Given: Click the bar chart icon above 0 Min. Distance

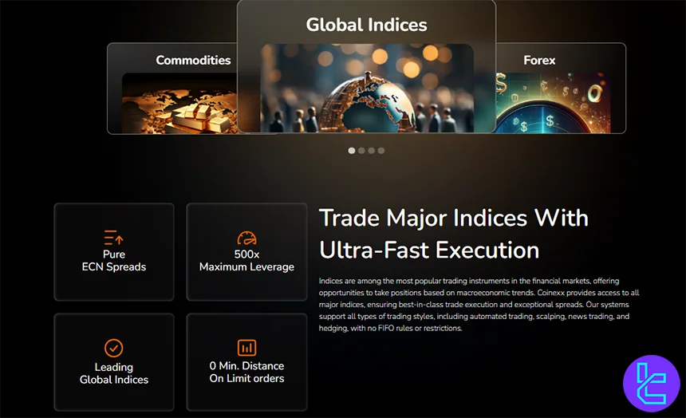Looking at the screenshot, I should (x=246, y=348).
